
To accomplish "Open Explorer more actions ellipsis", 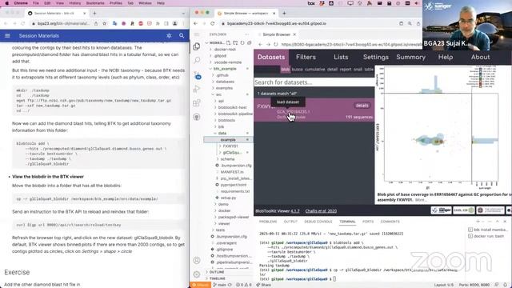I will coord(246,34).
